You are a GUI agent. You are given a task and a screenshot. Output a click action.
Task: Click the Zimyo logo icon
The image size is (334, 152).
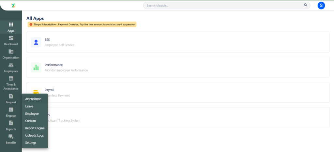[x=13, y=5]
